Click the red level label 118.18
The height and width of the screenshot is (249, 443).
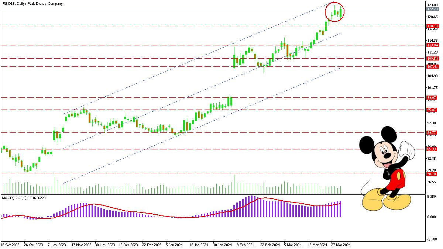(432, 26)
